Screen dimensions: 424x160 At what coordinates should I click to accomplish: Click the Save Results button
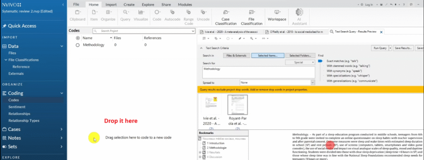[403, 48]
